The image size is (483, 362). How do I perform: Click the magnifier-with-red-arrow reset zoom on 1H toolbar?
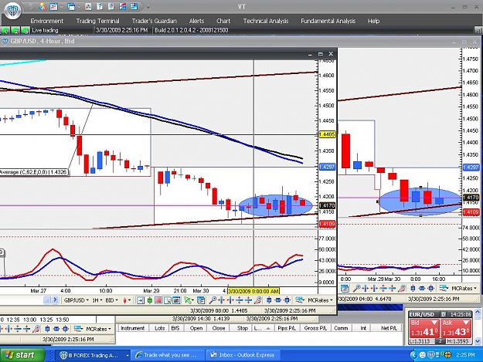pos(257,300)
